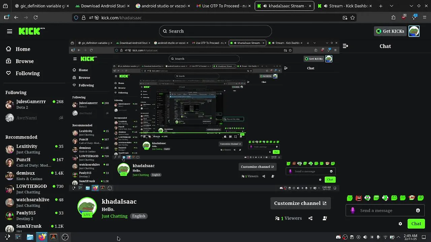Open the Just Chatting category link

(114, 216)
